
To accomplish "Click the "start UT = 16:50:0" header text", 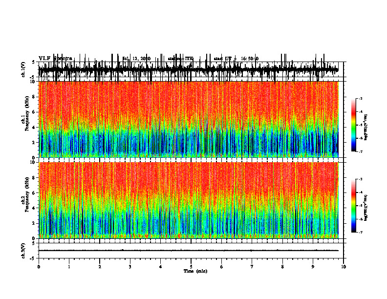I will pyautogui.click(x=236, y=59).
